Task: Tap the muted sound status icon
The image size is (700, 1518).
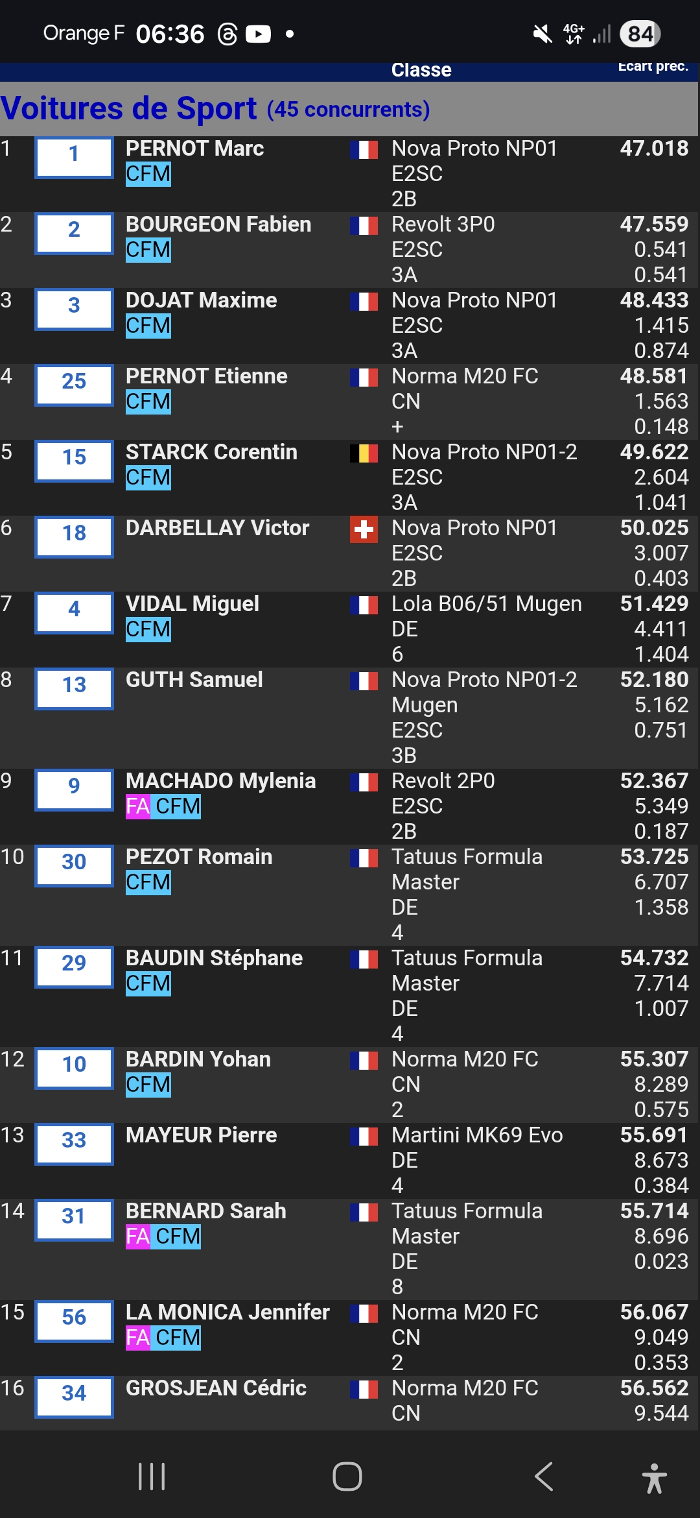Action: (542, 34)
